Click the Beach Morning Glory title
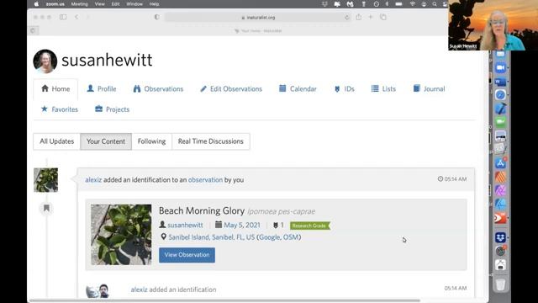Screen dimensions: 538x303 pos(202,210)
